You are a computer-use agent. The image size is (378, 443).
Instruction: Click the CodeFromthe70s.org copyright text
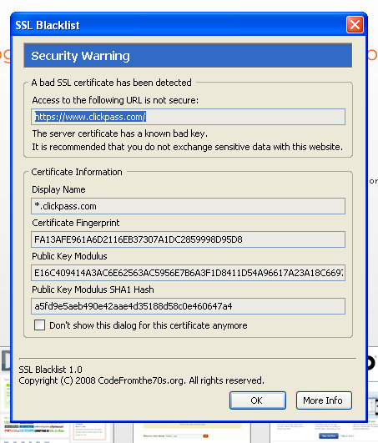click(x=141, y=380)
